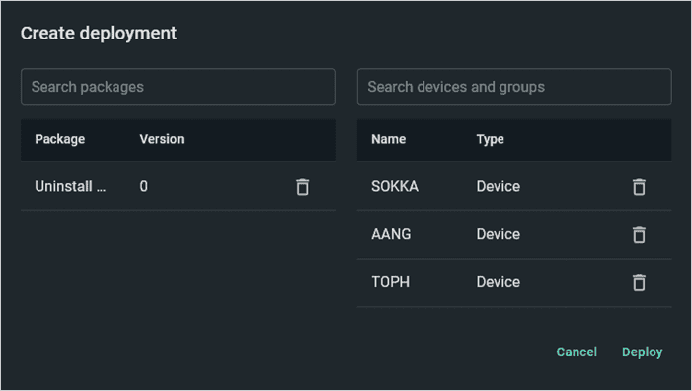Delete SOKKA device using its trash icon
This screenshot has height=391, width=692.
pos(639,187)
